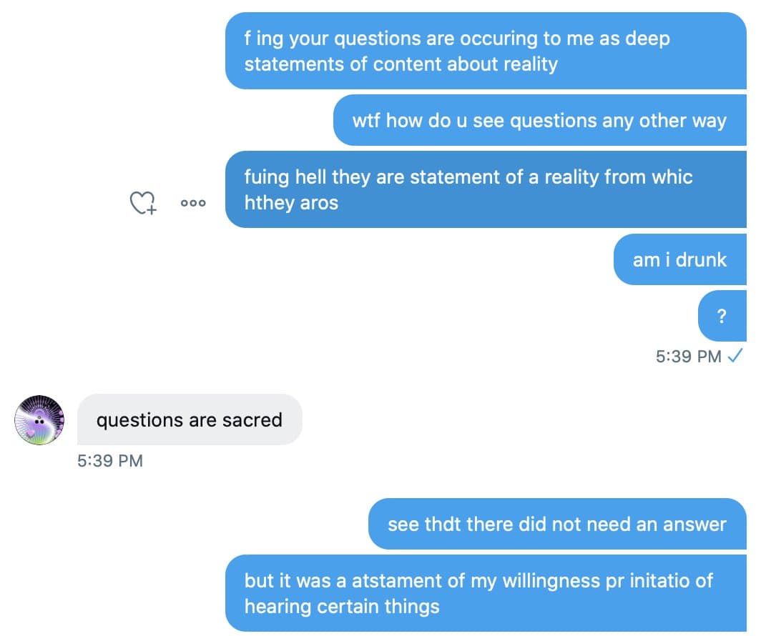Open the three-dot more options menu
The width and height of the screenshot is (761, 636).
(193, 203)
